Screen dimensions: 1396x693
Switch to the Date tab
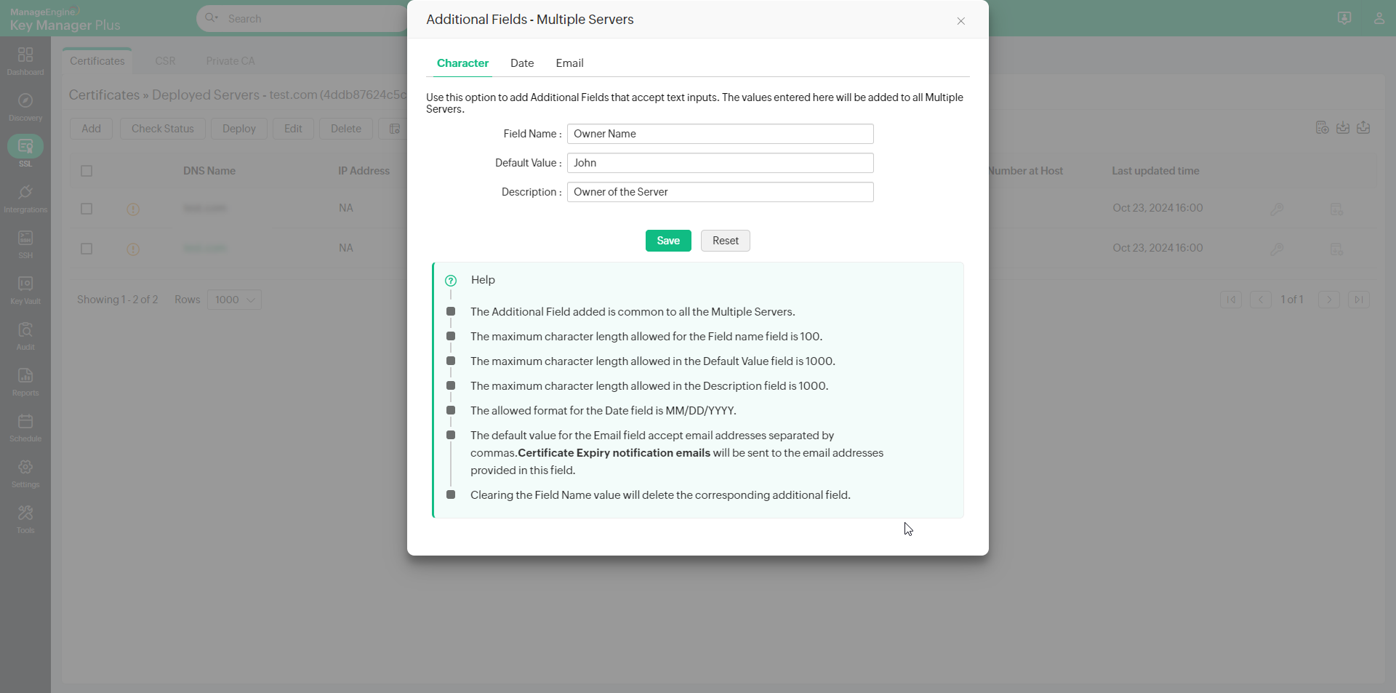pyautogui.click(x=522, y=63)
